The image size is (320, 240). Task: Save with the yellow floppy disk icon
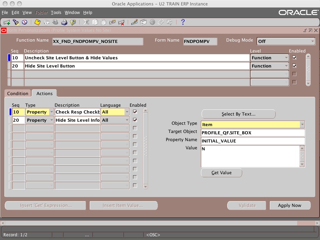coord(37,22)
